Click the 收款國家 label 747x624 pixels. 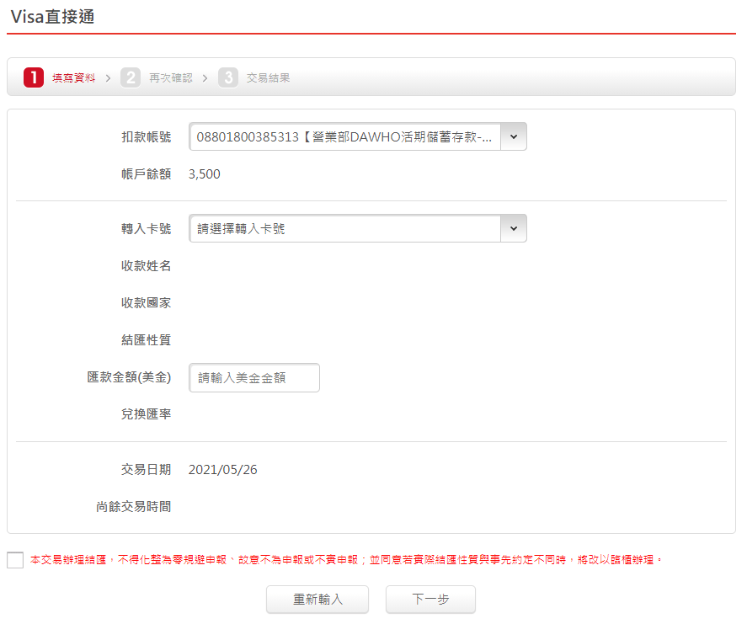coord(146,303)
